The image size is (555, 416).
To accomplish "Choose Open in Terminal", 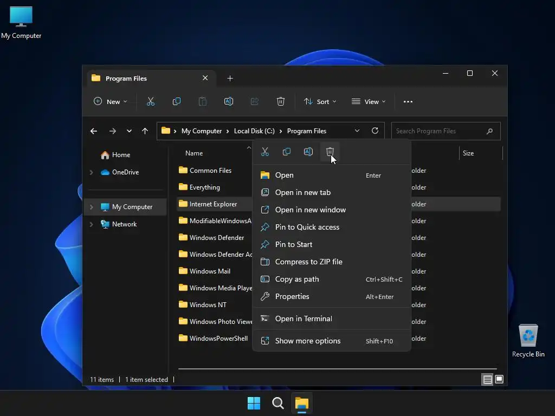I will coord(331,318).
